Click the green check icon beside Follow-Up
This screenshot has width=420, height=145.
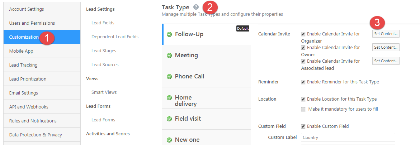[169, 34]
